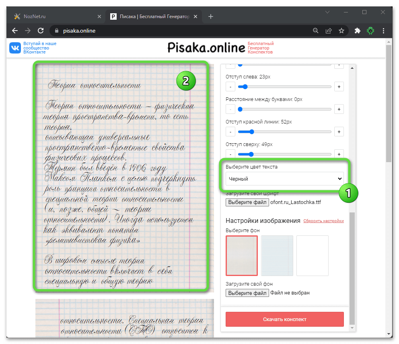The height and width of the screenshot is (344, 399).
Task: Increase "Отступ слева" with plus button
Action: 339,87
